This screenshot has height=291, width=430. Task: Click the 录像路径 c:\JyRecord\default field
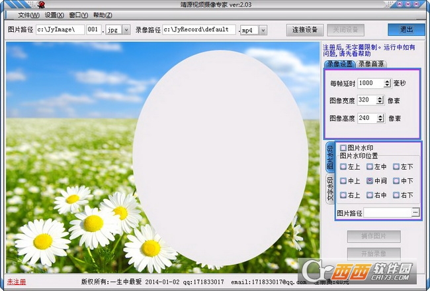coord(199,30)
